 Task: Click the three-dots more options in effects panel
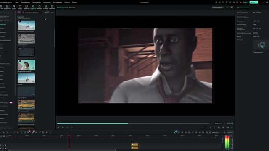[x=52, y=12]
